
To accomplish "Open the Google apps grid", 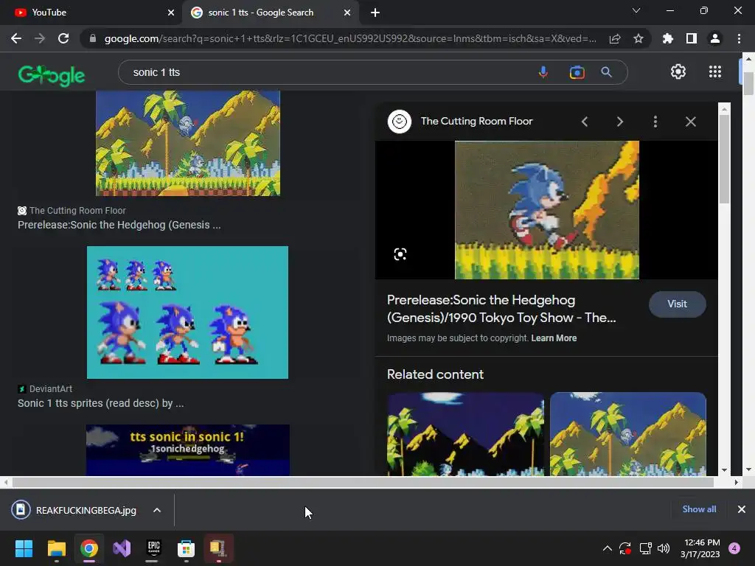I will point(715,71).
